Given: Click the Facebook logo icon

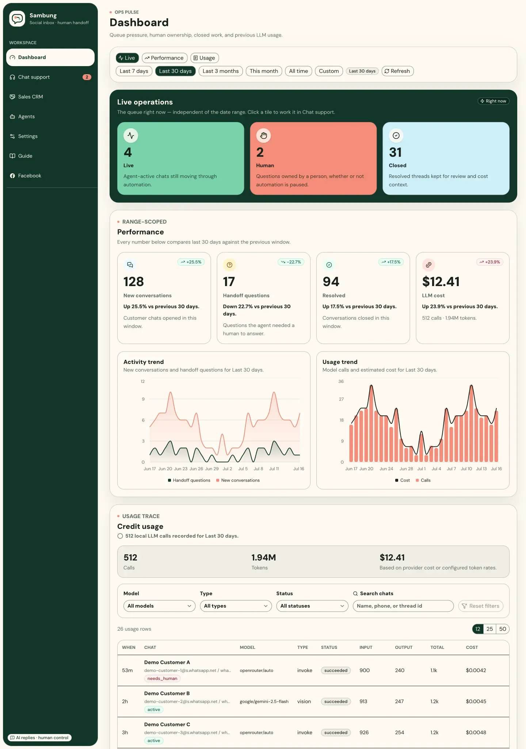Looking at the screenshot, I should (x=12, y=176).
